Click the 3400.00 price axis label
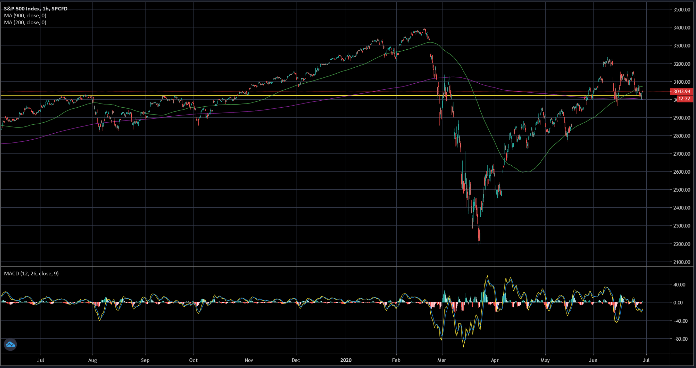The height and width of the screenshot is (368, 696). [x=682, y=28]
